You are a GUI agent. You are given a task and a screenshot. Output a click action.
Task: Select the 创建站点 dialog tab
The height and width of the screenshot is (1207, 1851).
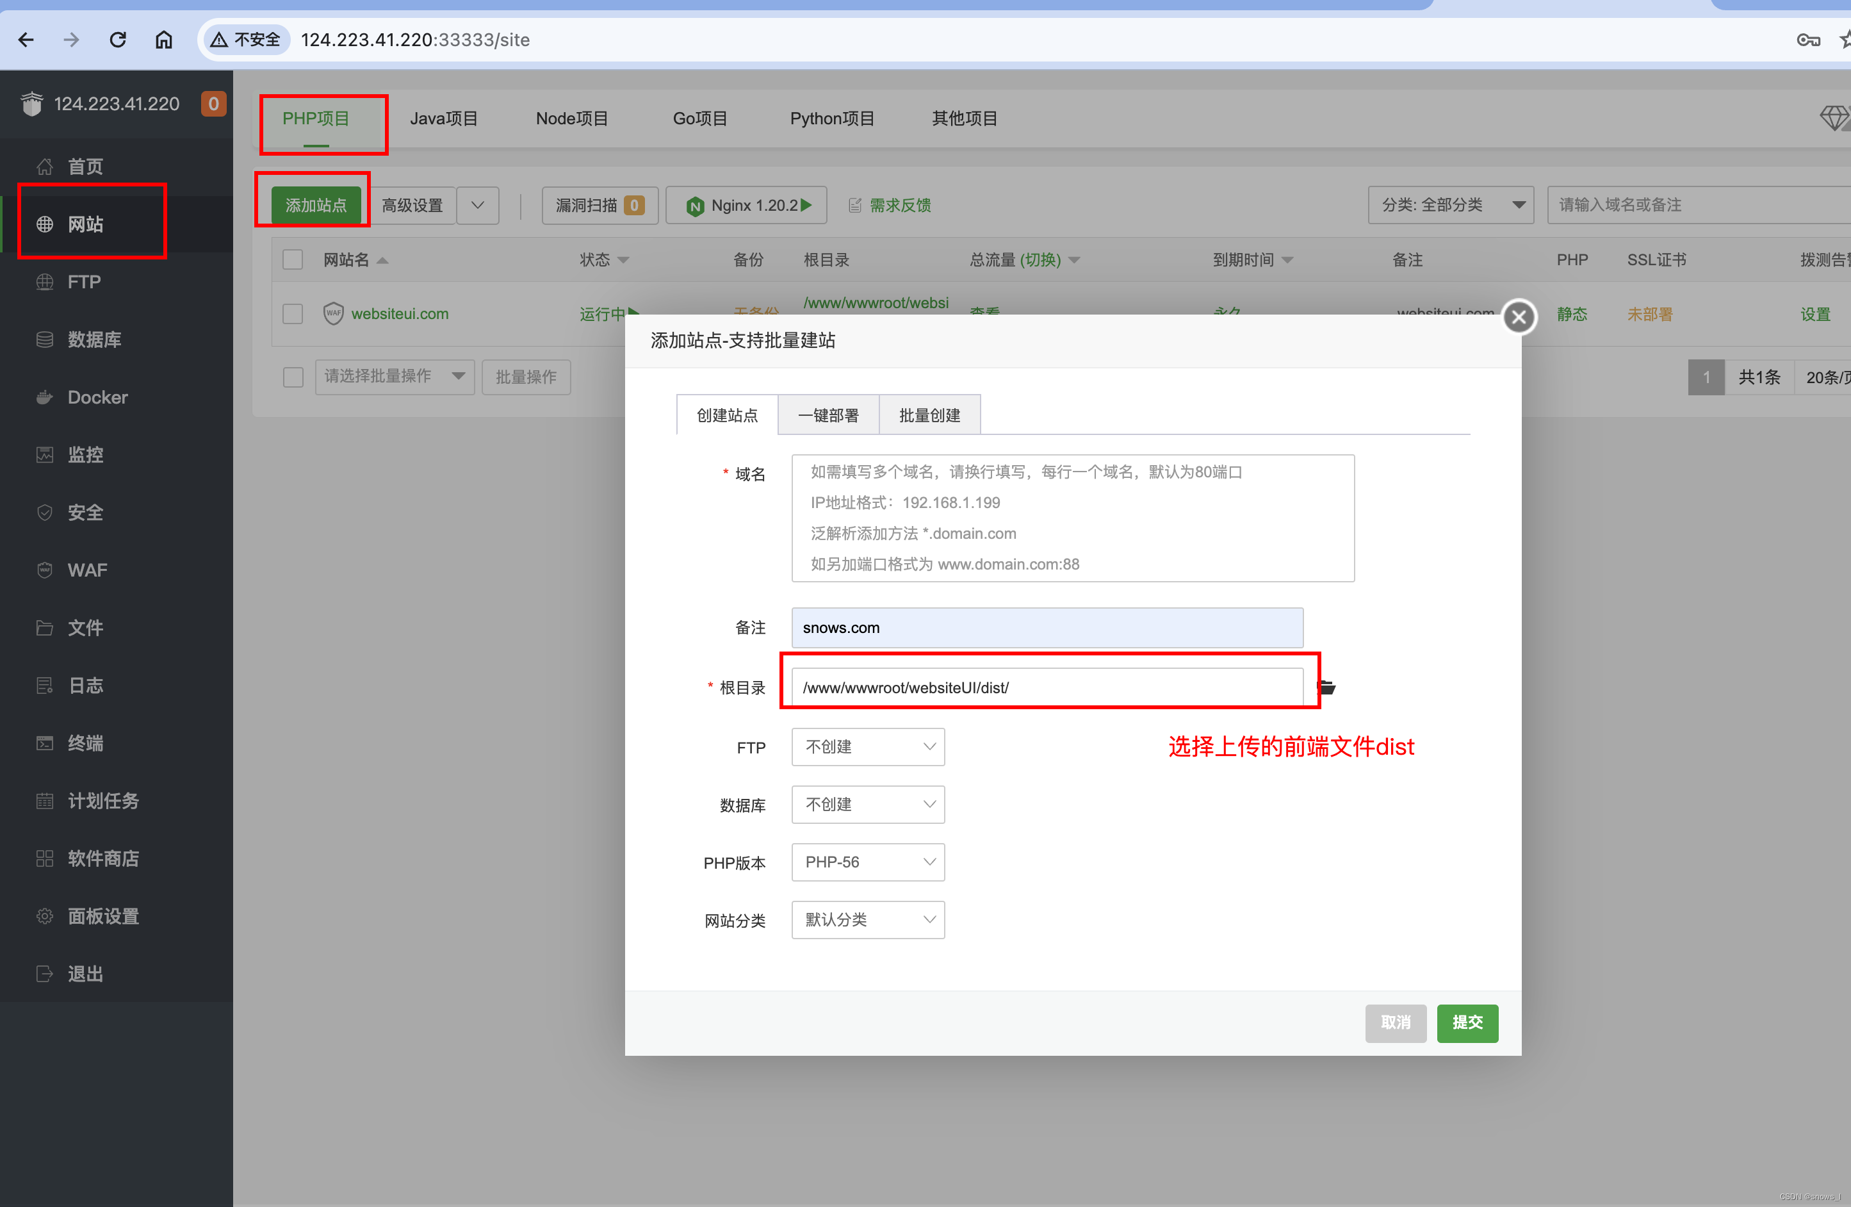(726, 415)
